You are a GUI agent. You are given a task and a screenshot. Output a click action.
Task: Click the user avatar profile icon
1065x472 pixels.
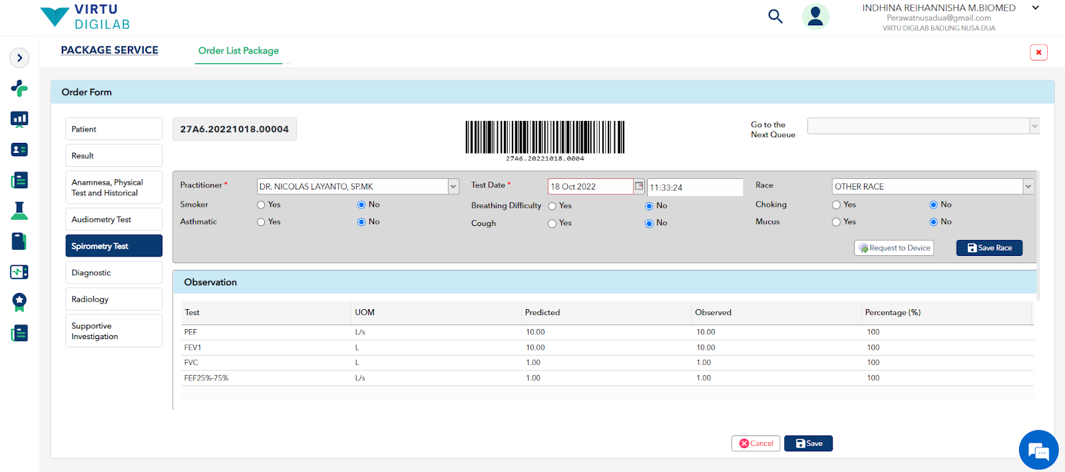[815, 17]
